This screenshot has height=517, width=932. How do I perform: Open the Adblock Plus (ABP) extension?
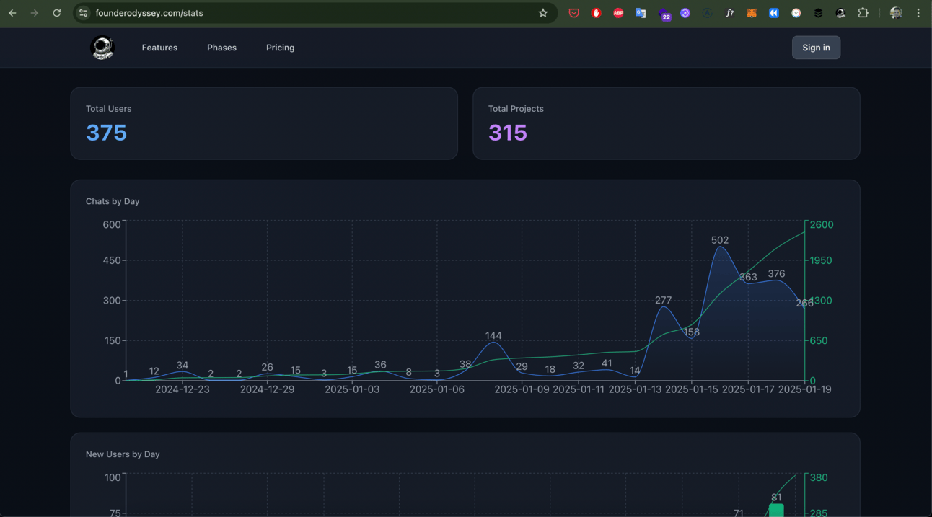(618, 13)
